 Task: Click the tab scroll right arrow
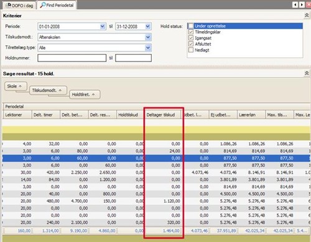click(302, 4)
